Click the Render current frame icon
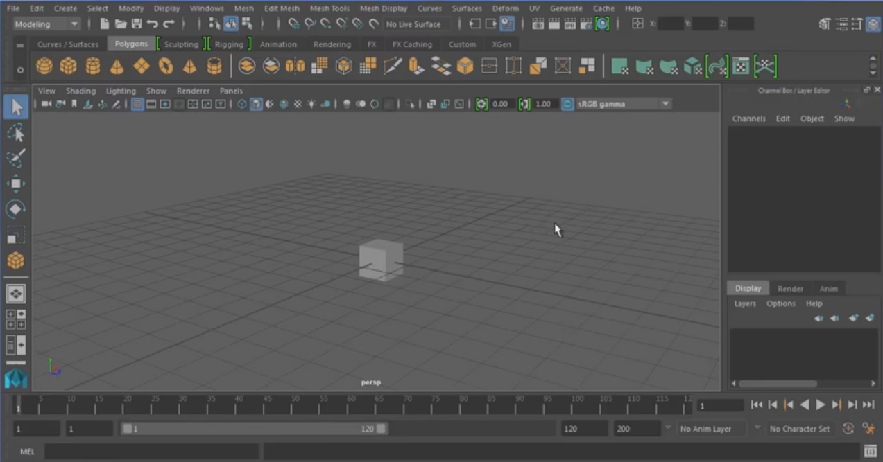883x462 pixels. tap(554, 24)
